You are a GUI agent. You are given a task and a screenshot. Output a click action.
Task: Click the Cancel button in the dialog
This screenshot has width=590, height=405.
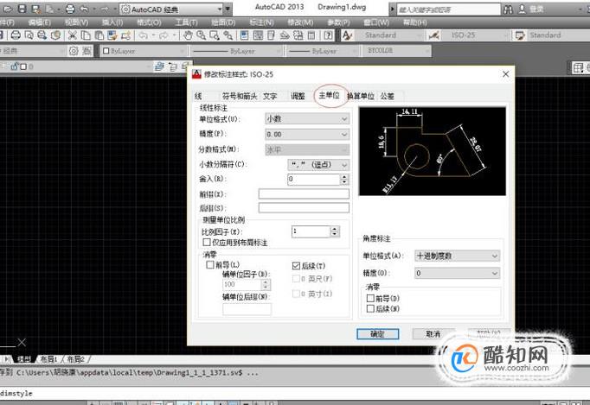click(433, 334)
